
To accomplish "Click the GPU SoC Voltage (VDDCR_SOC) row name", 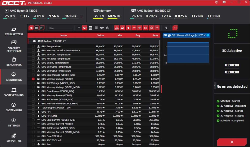I will (x=58, y=83).
